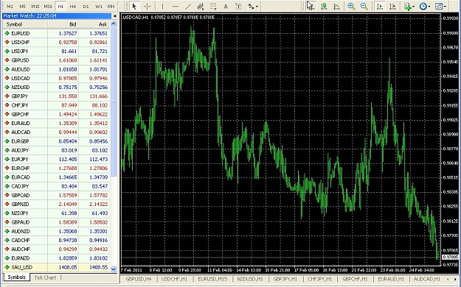Choose the equidistant channel tool
The height and width of the screenshot is (287, 461).
pyautogui.click(x=201, y=6)
